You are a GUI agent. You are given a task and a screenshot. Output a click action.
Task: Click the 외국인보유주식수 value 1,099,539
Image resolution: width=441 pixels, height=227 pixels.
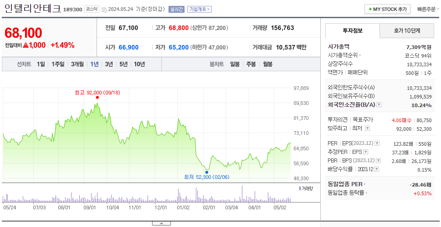click(421, 96)
